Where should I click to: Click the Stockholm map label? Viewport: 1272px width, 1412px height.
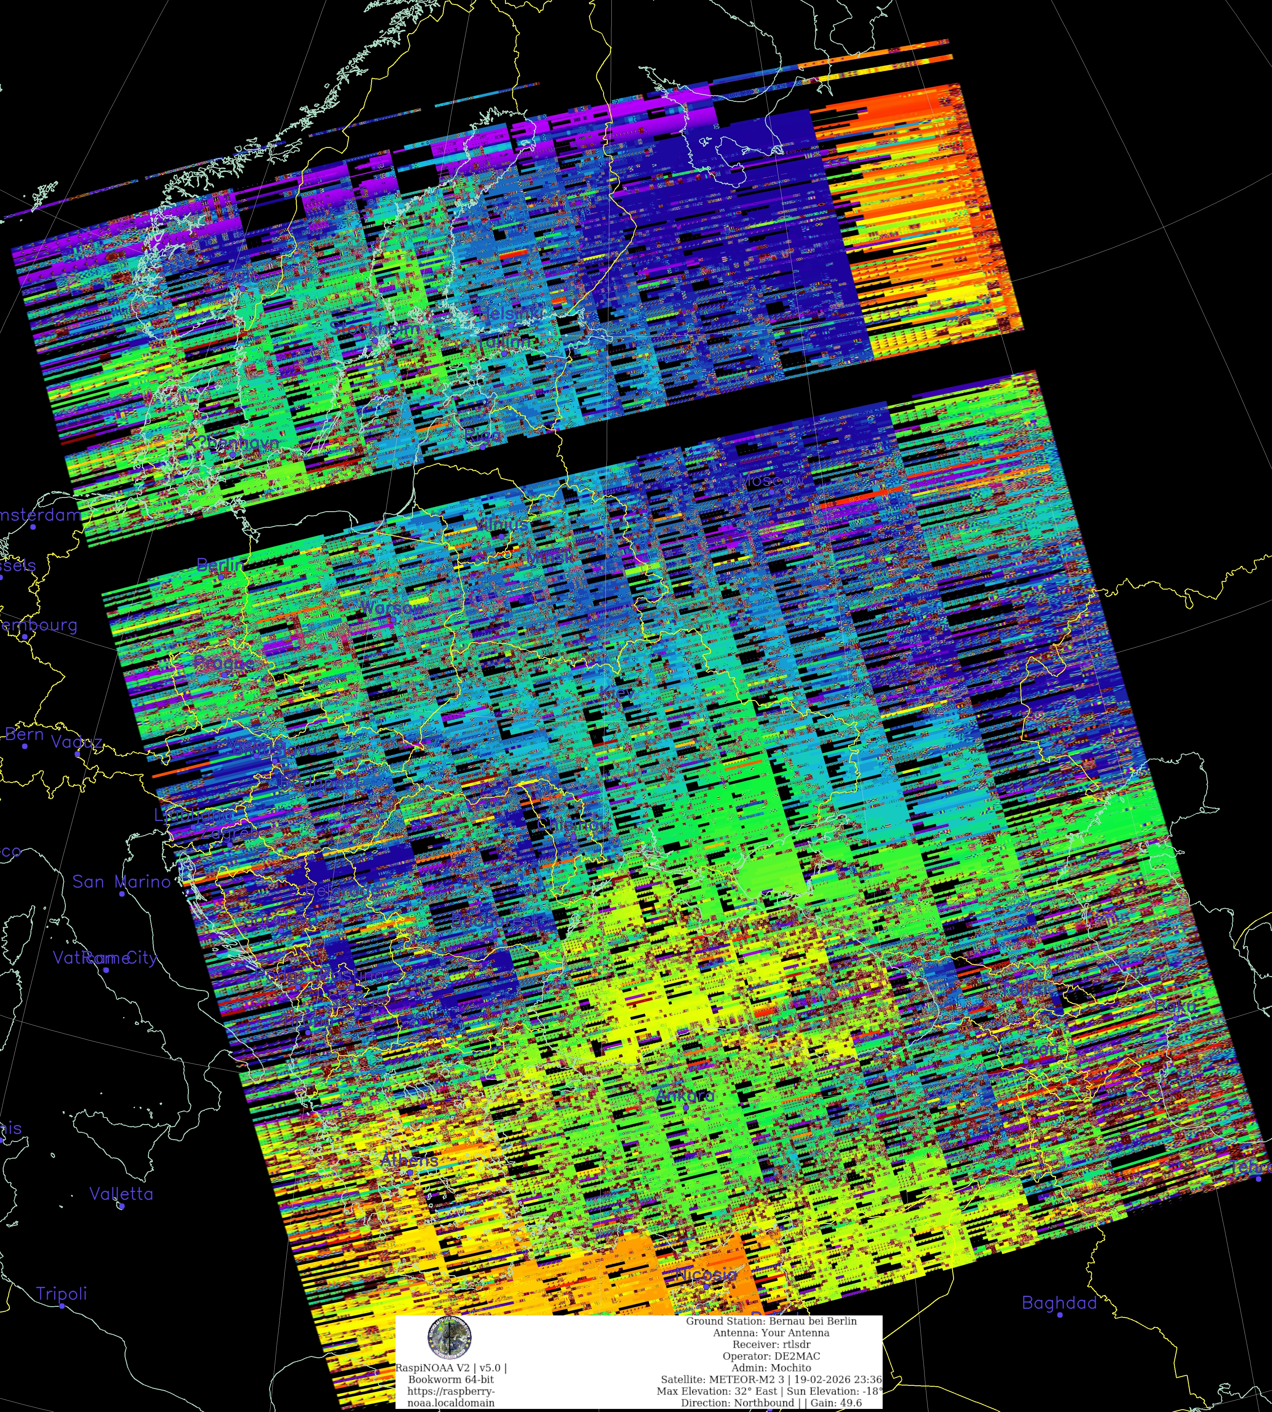pyautogui.click(x=375, y=327)
